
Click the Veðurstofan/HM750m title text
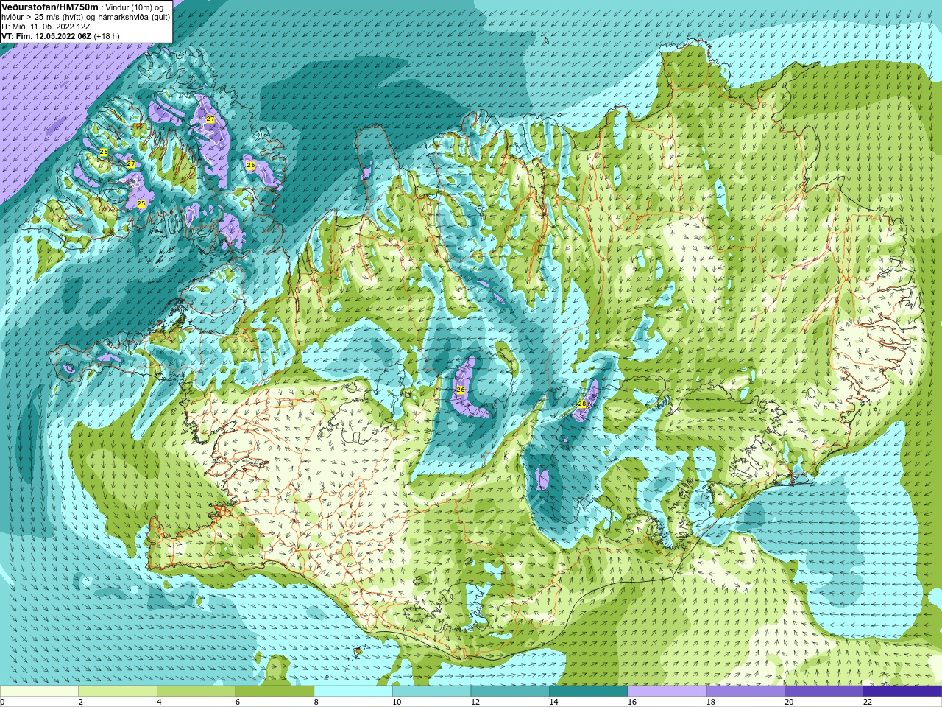[x=50, y=7]
